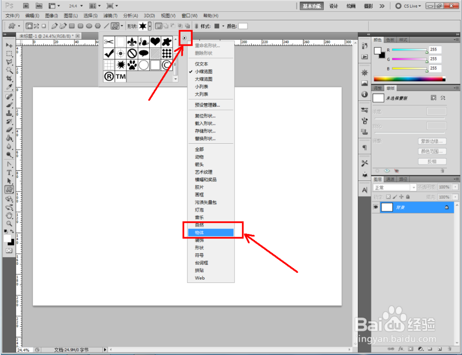Pick the heart shape preset
The width and height of the screenshot is (462, 355).
[155, 42]
